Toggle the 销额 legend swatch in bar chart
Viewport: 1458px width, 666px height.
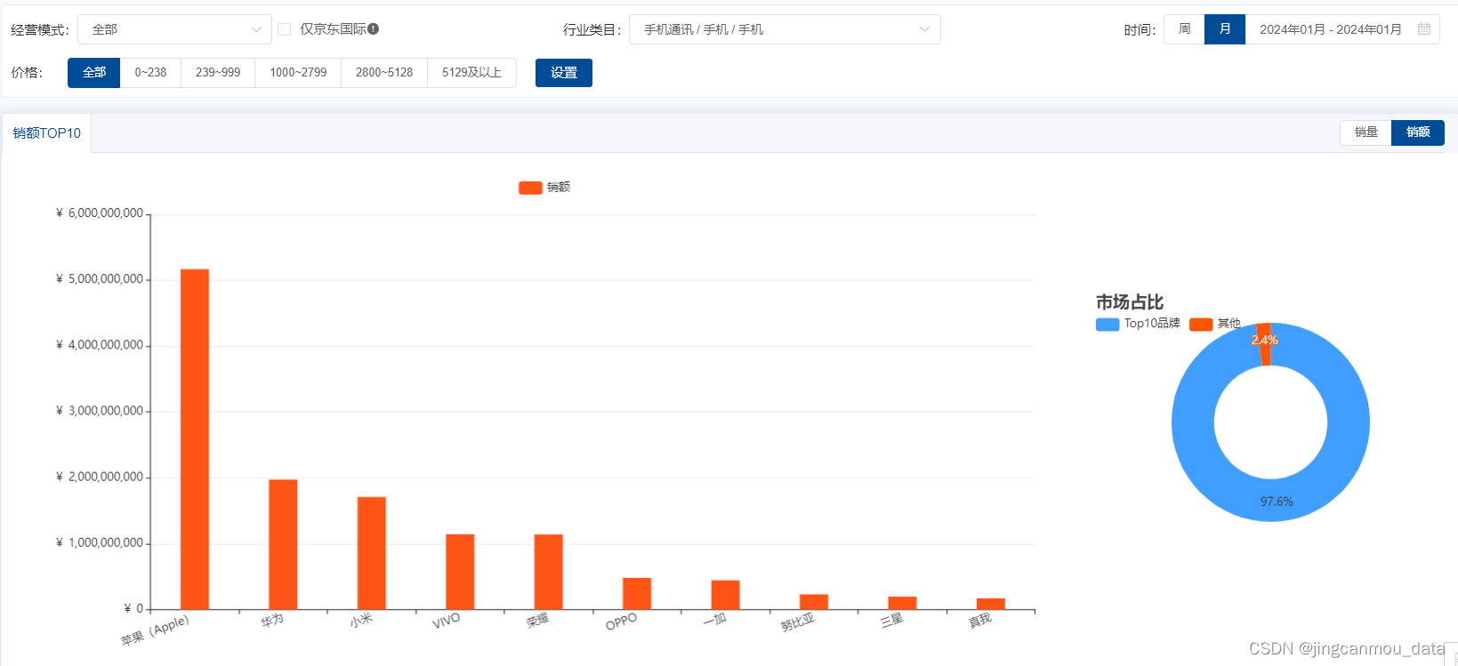coord(530,188)
